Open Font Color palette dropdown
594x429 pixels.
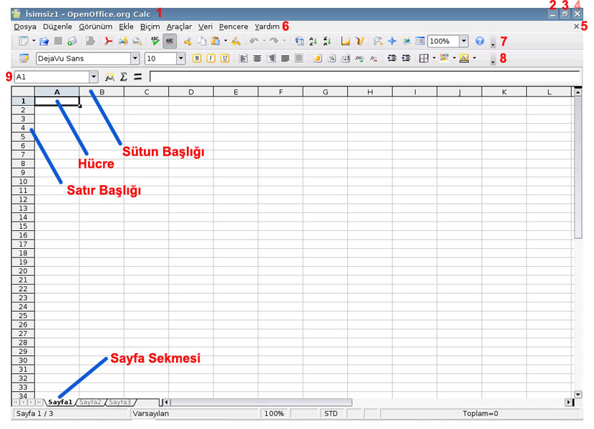pos(474,58)
